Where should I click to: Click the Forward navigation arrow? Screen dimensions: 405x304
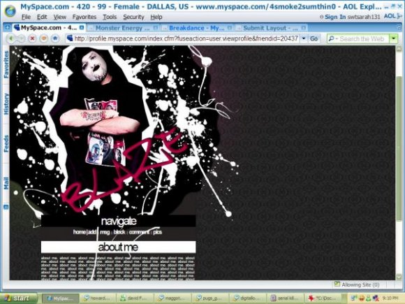pyautogui.click(x=21, y=38)
